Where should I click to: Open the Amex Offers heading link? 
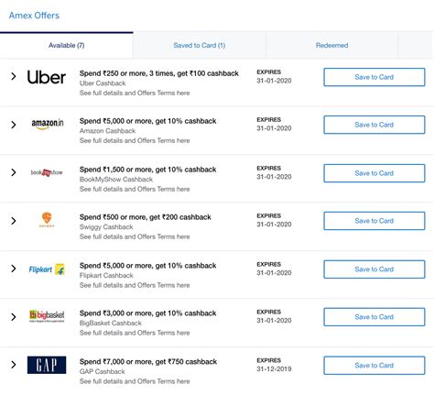pos(34,16)
